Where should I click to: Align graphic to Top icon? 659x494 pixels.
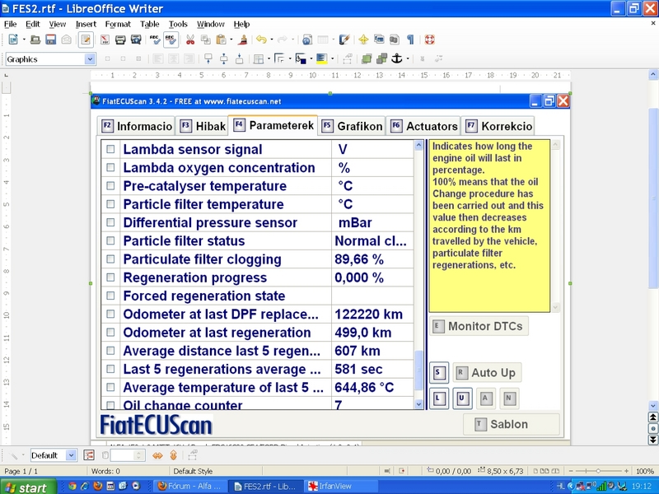click(x=208, y=58)
